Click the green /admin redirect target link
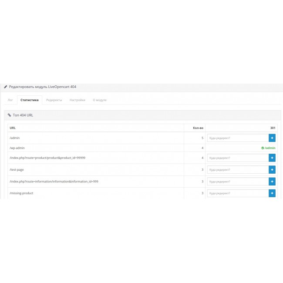This screenshot has width=283, height=283. pos(270,148)
